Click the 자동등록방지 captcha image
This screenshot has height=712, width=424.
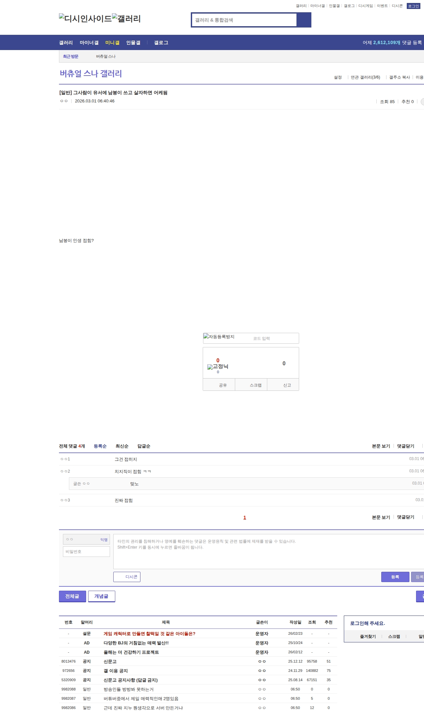coord(219,337)
